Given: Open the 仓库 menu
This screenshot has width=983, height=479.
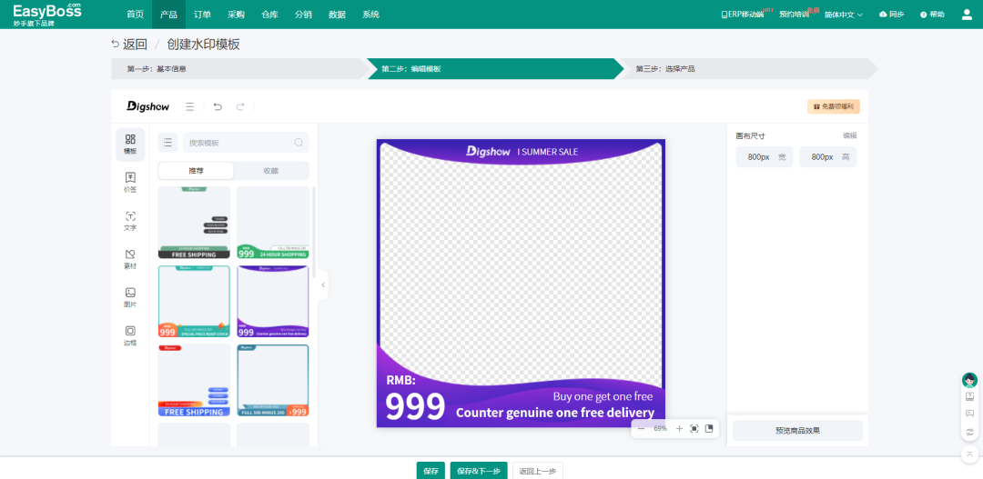Looking at the screenshot, I should (270, 15).
